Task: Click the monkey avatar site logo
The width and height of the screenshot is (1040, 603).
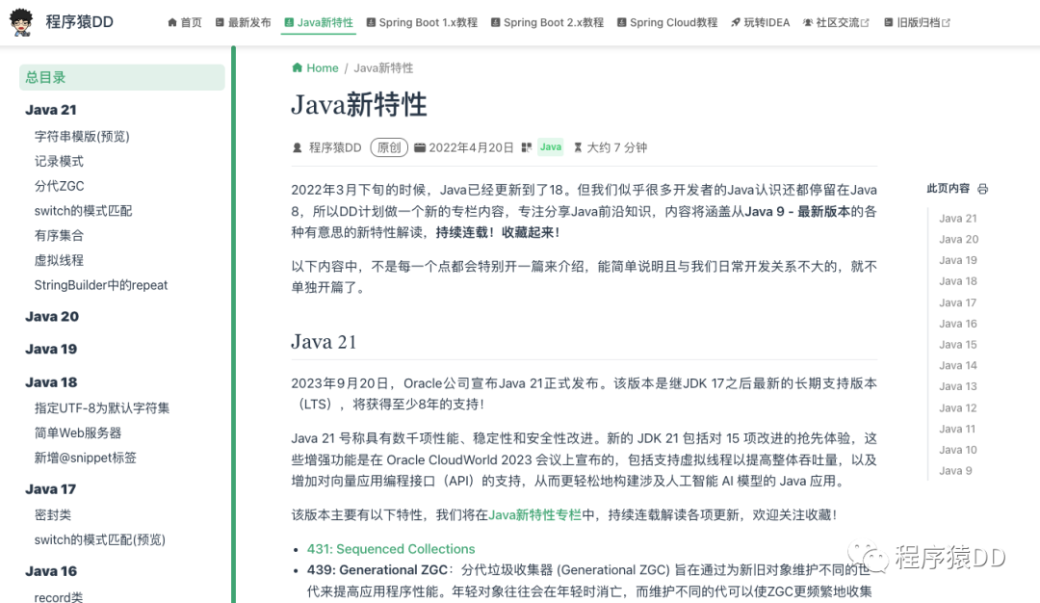Action: click(x=23, y=21)
